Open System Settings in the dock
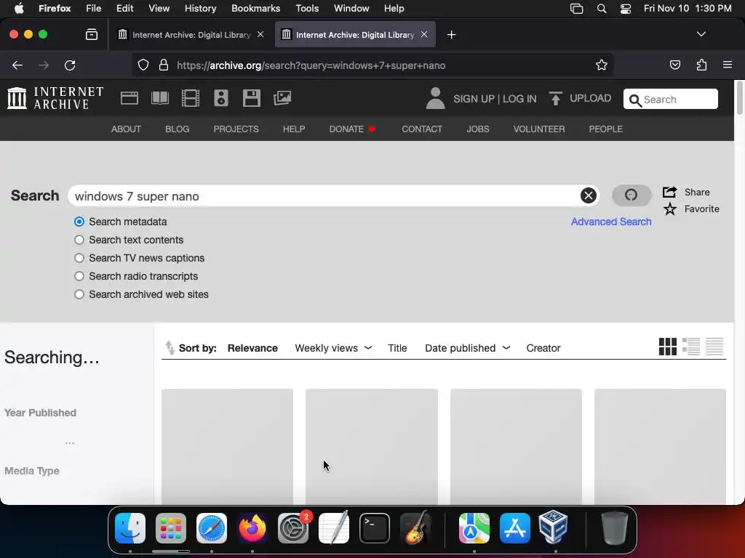745x558 pixels. (293, 527)
